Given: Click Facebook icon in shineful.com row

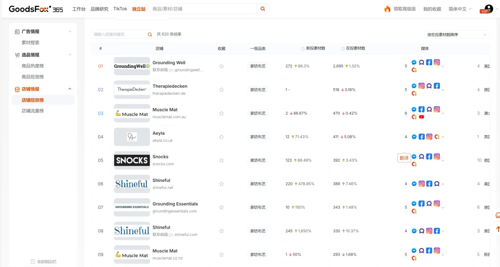Looking at the screenshot, I should click(x=437, y=231).
